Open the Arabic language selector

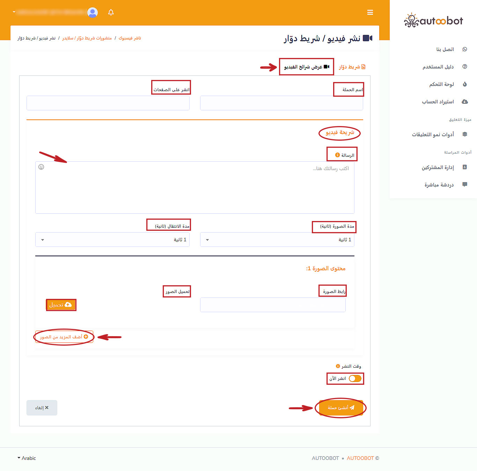click(27, 458)
